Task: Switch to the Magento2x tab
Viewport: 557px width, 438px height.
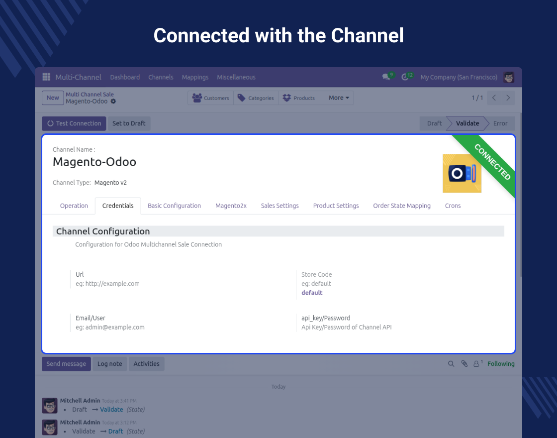Action: [x=231, y=206]
